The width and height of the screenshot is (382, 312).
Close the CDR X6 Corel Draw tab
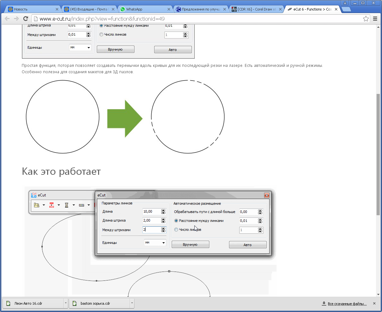280,9
